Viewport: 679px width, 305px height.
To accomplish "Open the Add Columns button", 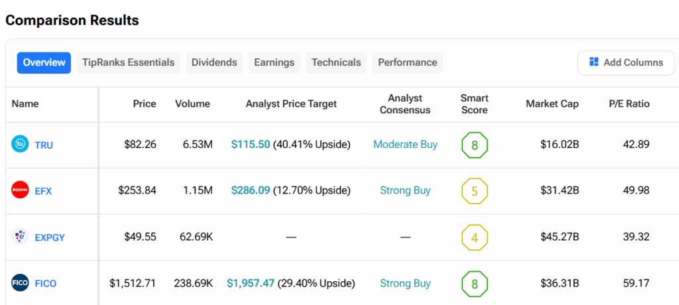I will (626, 62).
